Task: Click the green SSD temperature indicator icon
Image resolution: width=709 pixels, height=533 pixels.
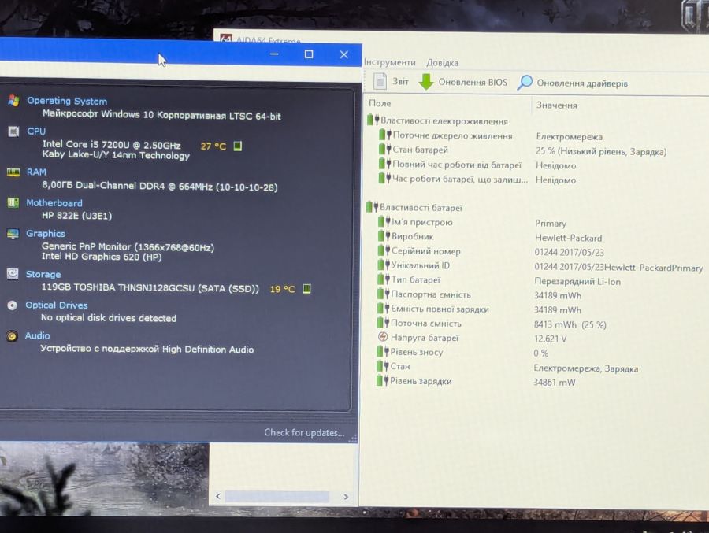Action: [306, 288]
